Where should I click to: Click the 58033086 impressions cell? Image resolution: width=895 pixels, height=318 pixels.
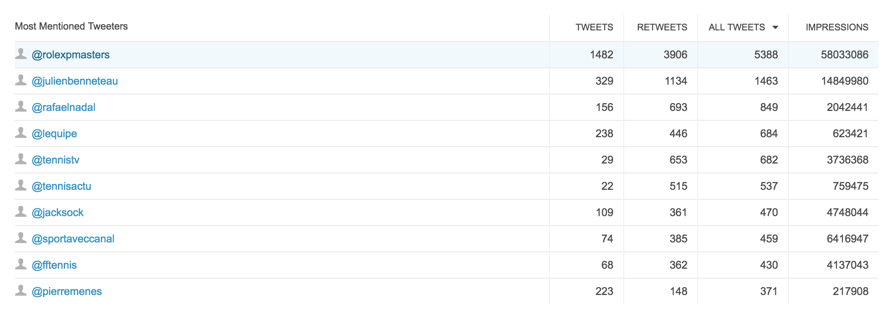click(844, 55)
